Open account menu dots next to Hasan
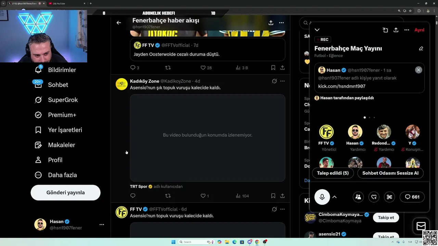 [x=102, y=224]
